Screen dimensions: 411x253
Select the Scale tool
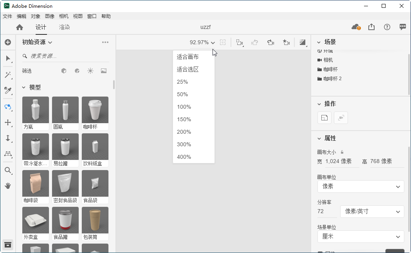8,138
